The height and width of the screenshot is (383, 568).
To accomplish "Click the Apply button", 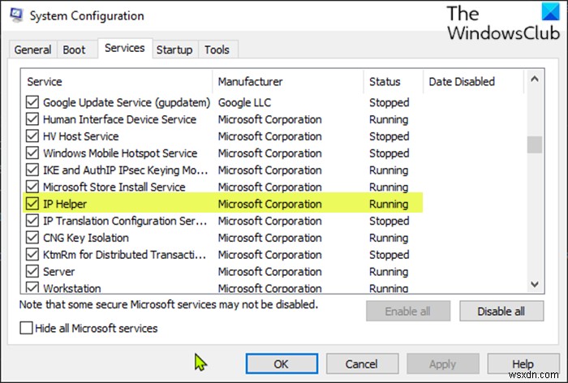I will (442, 364).
